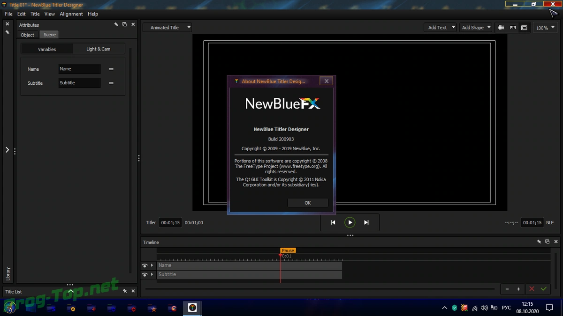Open the File menu

pyautogui.click(x=8, y=14)
